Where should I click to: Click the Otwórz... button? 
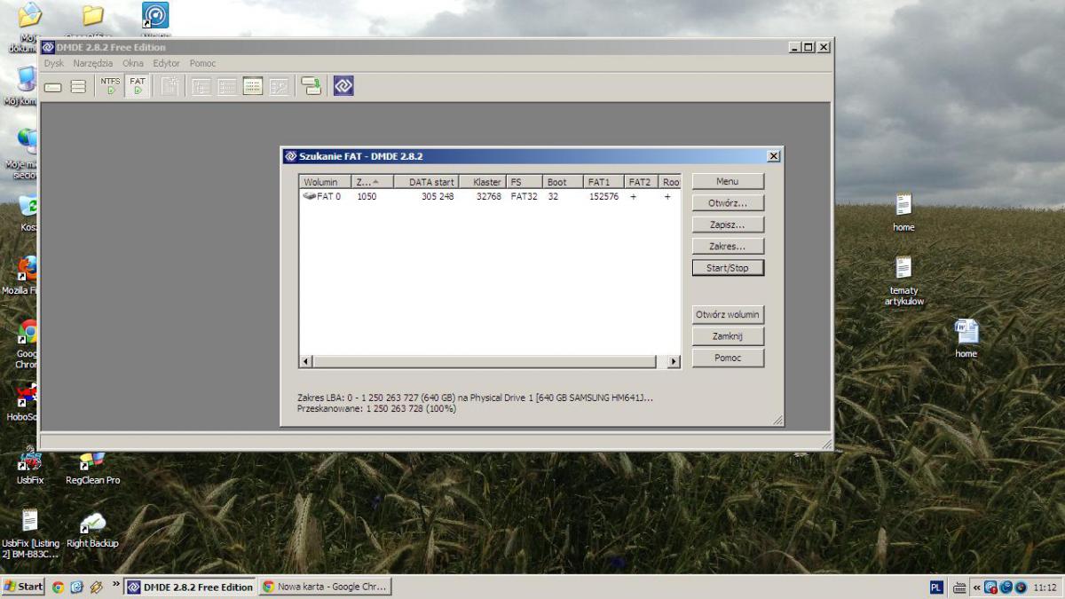(x=728, y=203)
